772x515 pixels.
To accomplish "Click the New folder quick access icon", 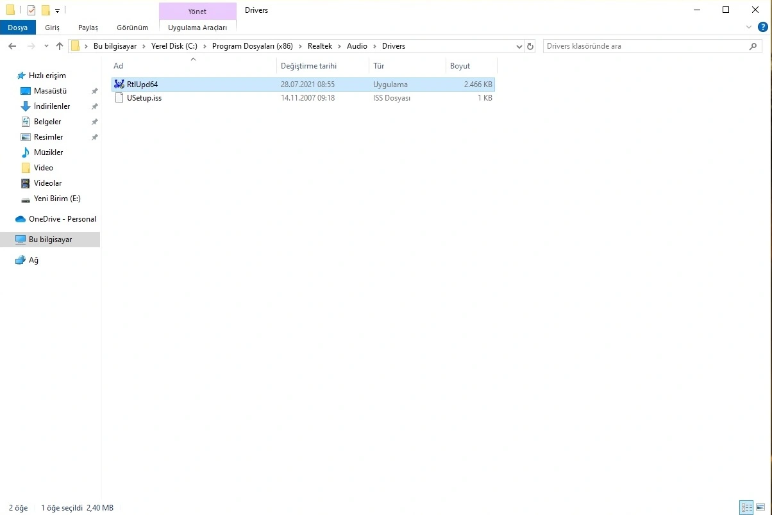I will point(46,10).
